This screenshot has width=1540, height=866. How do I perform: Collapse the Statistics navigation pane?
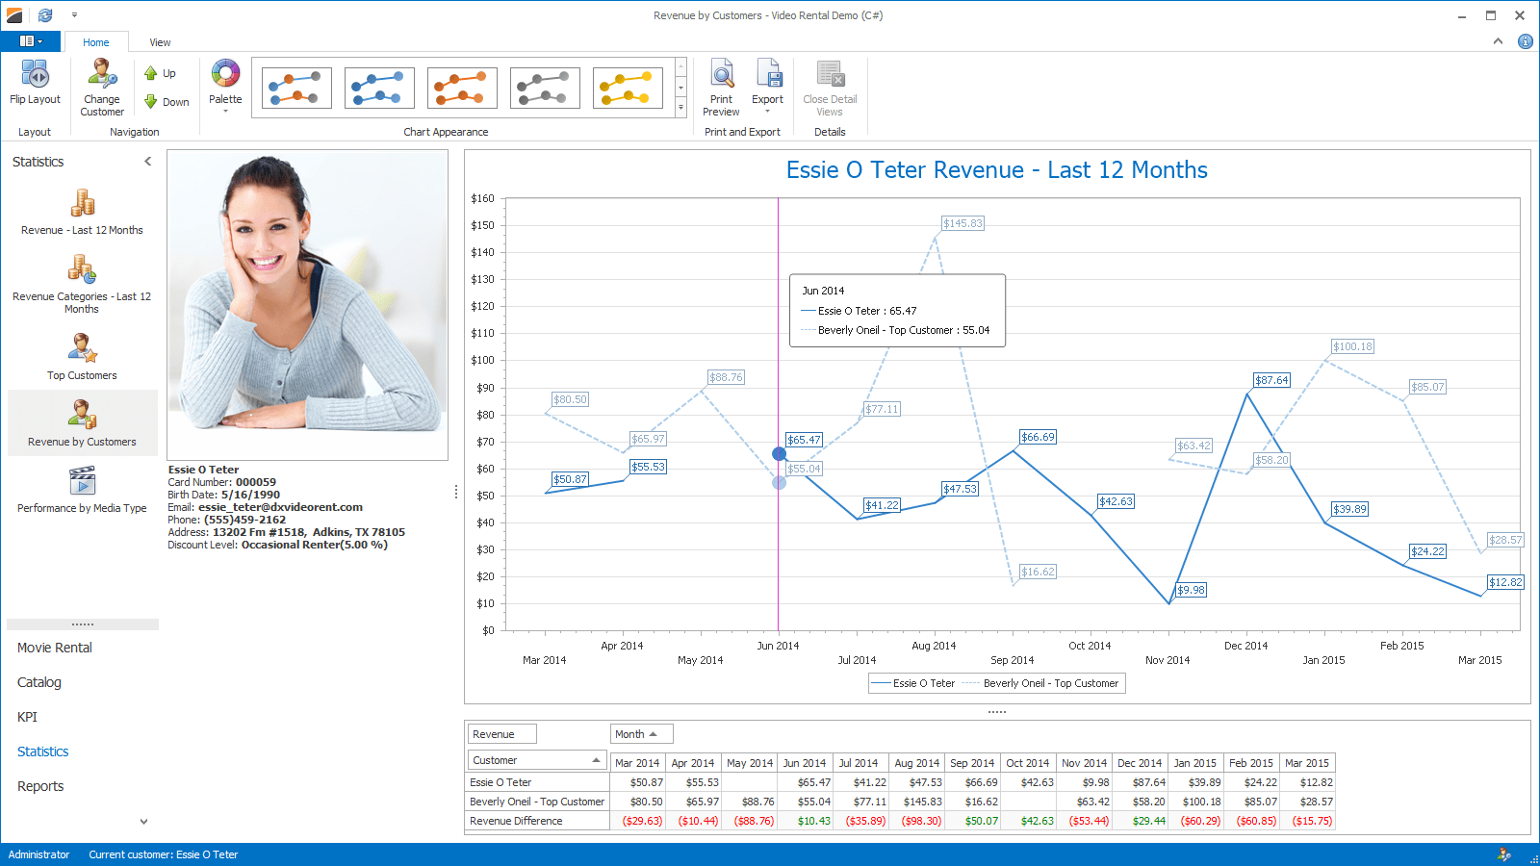(147, 162)
